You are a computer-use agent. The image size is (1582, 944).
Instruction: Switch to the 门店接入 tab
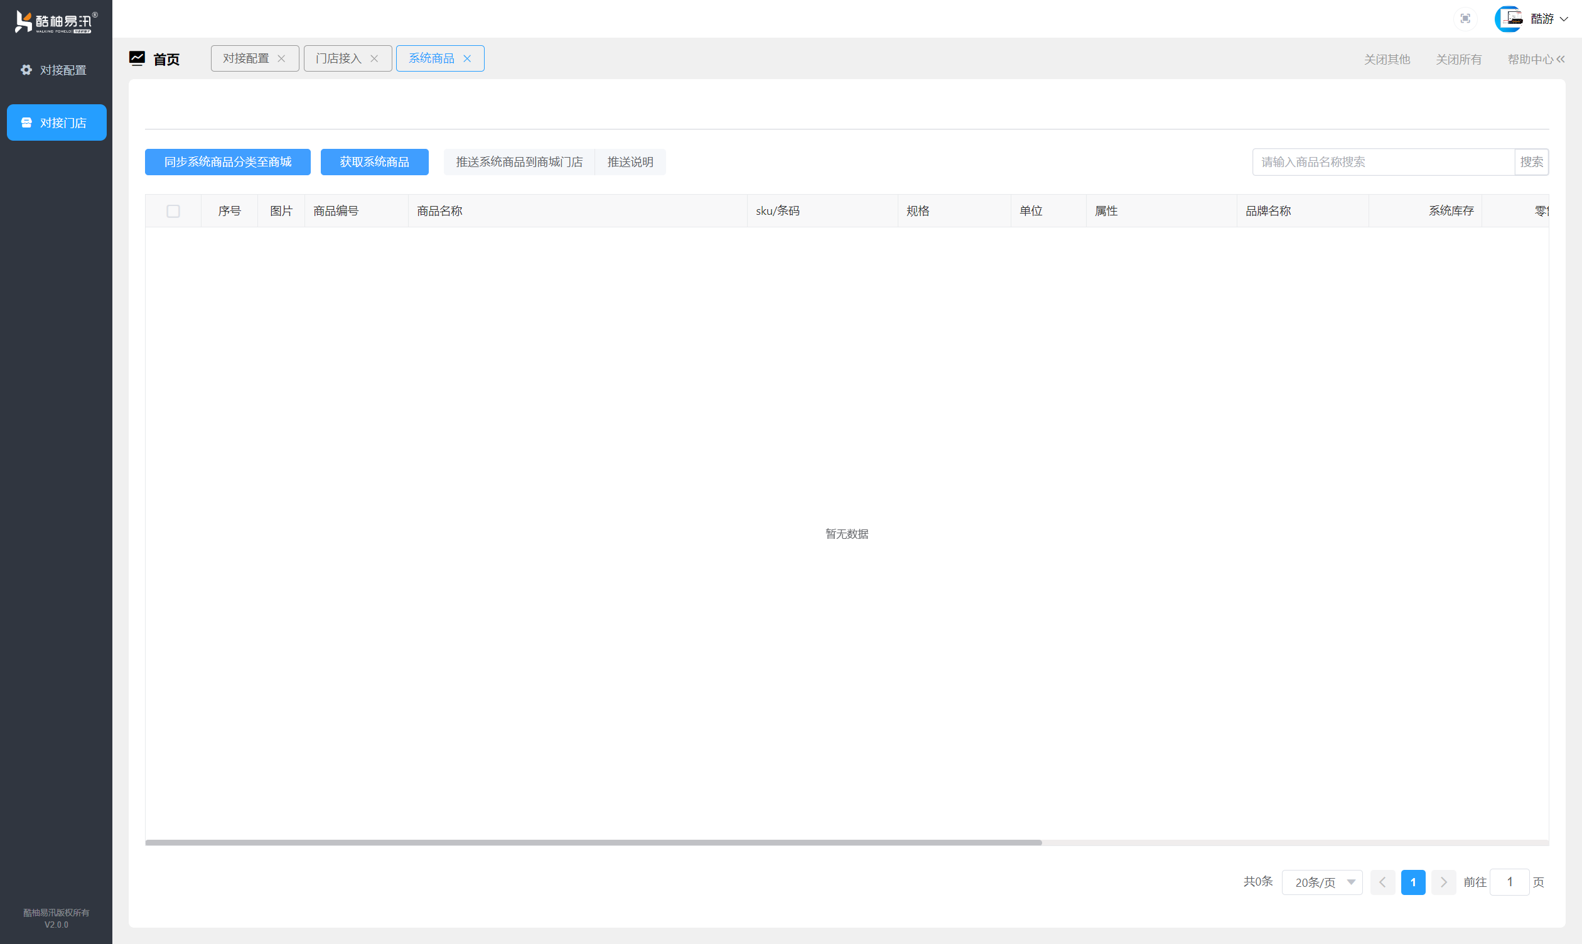[x=338, y=58]
